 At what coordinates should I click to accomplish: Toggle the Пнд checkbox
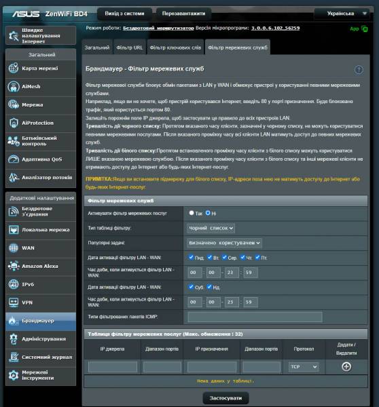[x=191, y=257]
